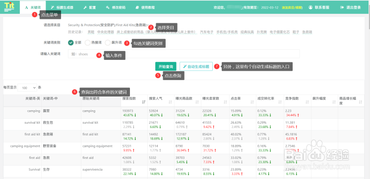Click 退出登录 to log out

coord(351,7)
